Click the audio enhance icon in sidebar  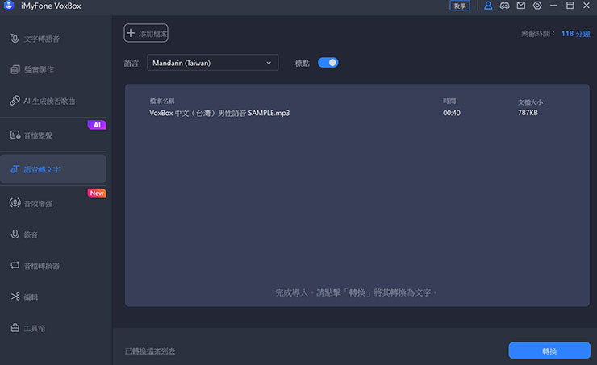point(15,203)
